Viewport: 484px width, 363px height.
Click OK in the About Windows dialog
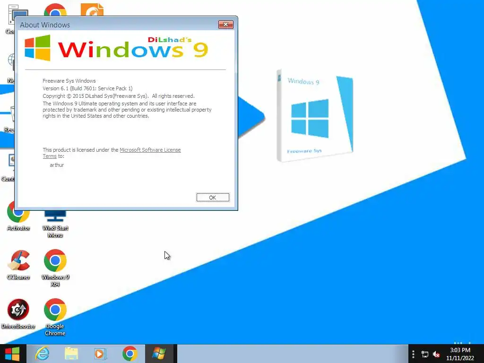213,198
